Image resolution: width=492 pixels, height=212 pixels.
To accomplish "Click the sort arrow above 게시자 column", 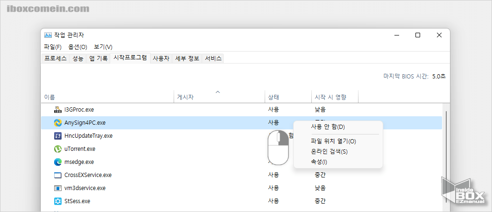I will [218, 92].
